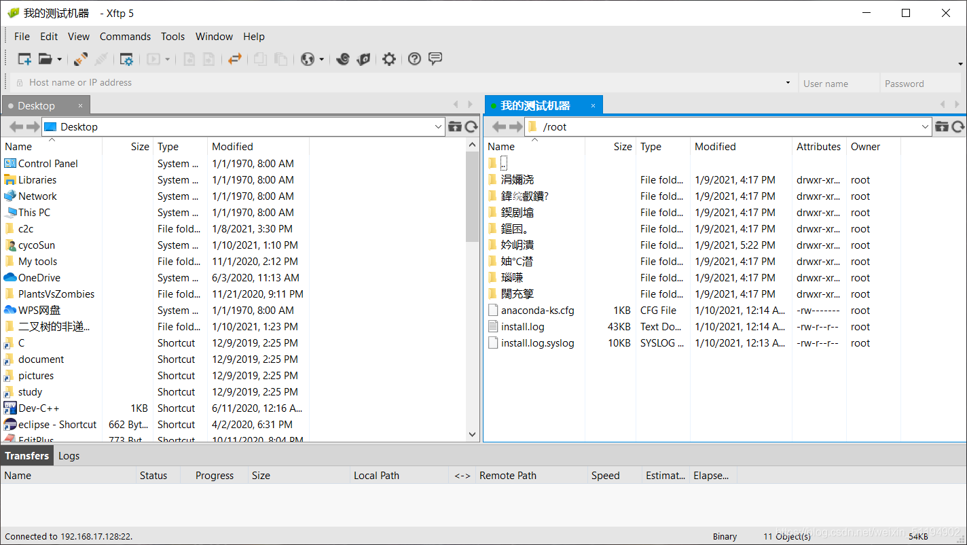Expand the Desktop path dropdown

(438, 126)
